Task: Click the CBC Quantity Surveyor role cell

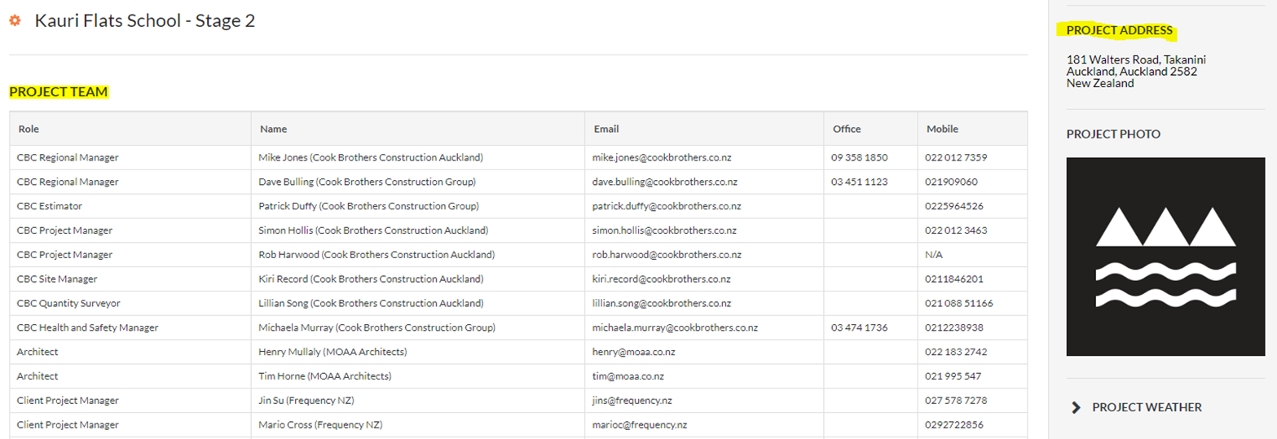Action: tap(130, 304)
